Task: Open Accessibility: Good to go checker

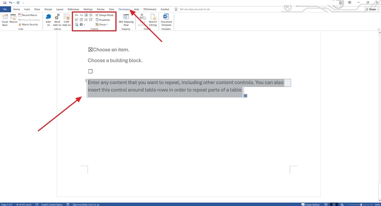Action: click(86, 205)
